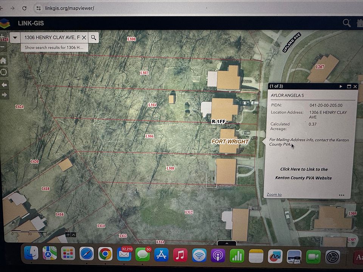Go to previous map extent arrow
Viewport: 363px width, 272px height.
point(4,85)
